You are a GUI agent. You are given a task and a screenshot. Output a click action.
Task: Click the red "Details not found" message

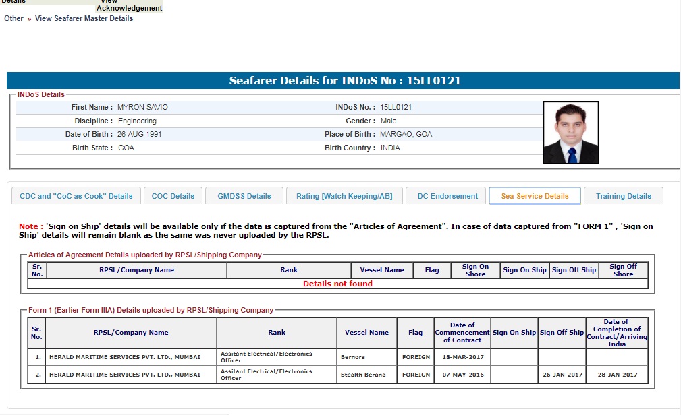337,284
